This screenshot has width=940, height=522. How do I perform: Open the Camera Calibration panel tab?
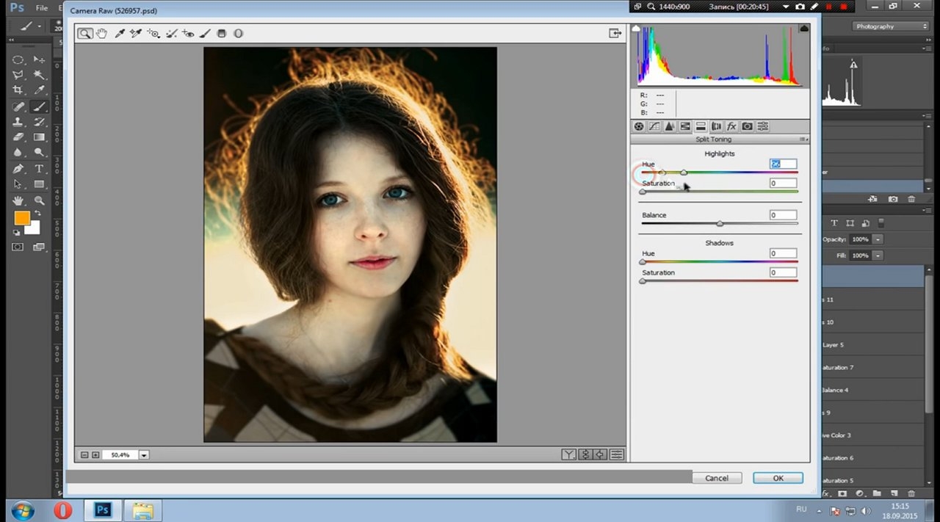747,126
